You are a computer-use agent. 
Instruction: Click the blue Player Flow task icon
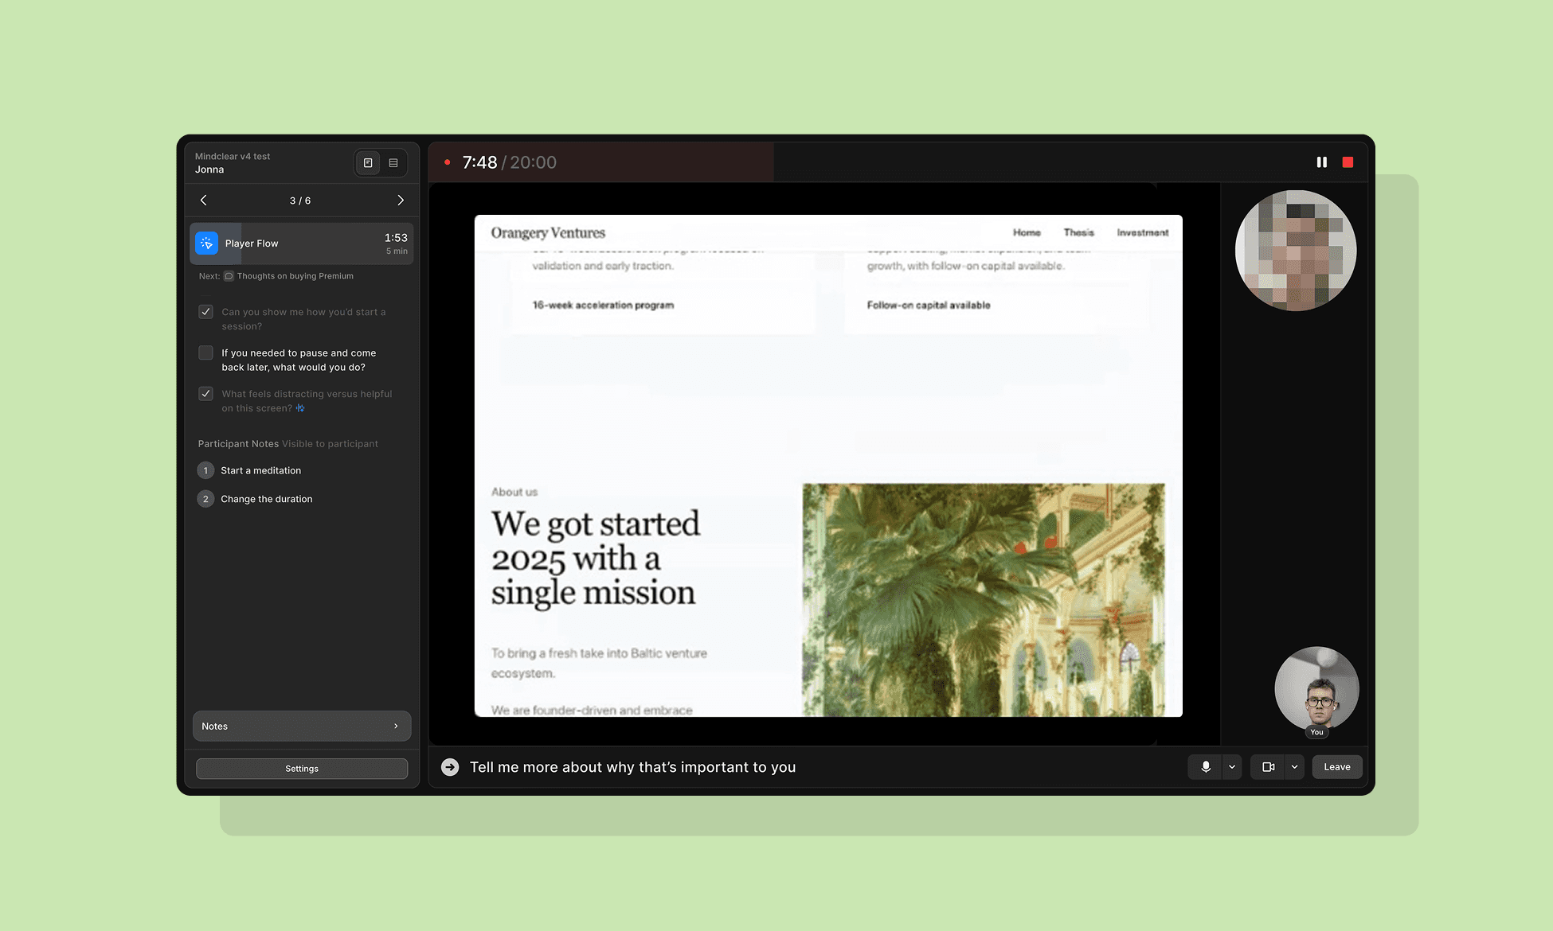tap(207, 243)
